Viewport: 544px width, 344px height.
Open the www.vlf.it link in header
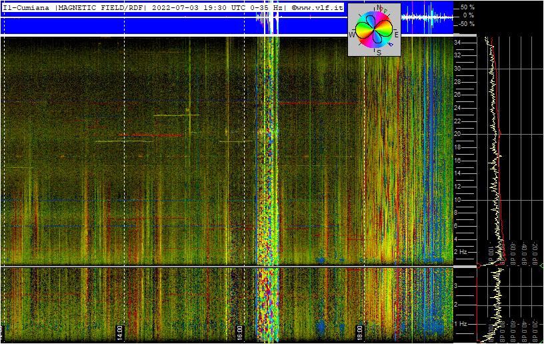click(x=318, y=7)
